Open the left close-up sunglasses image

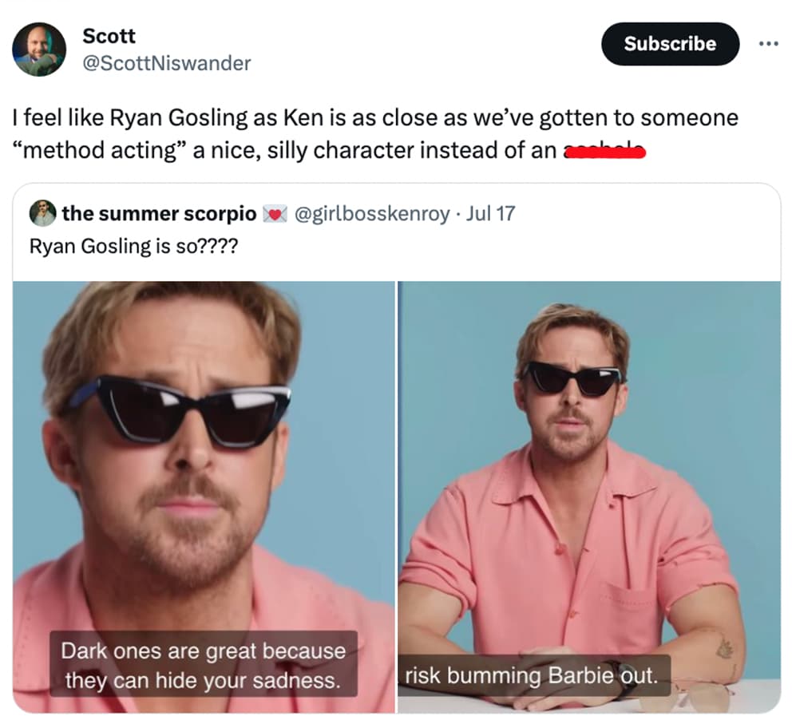pos(204,497)
